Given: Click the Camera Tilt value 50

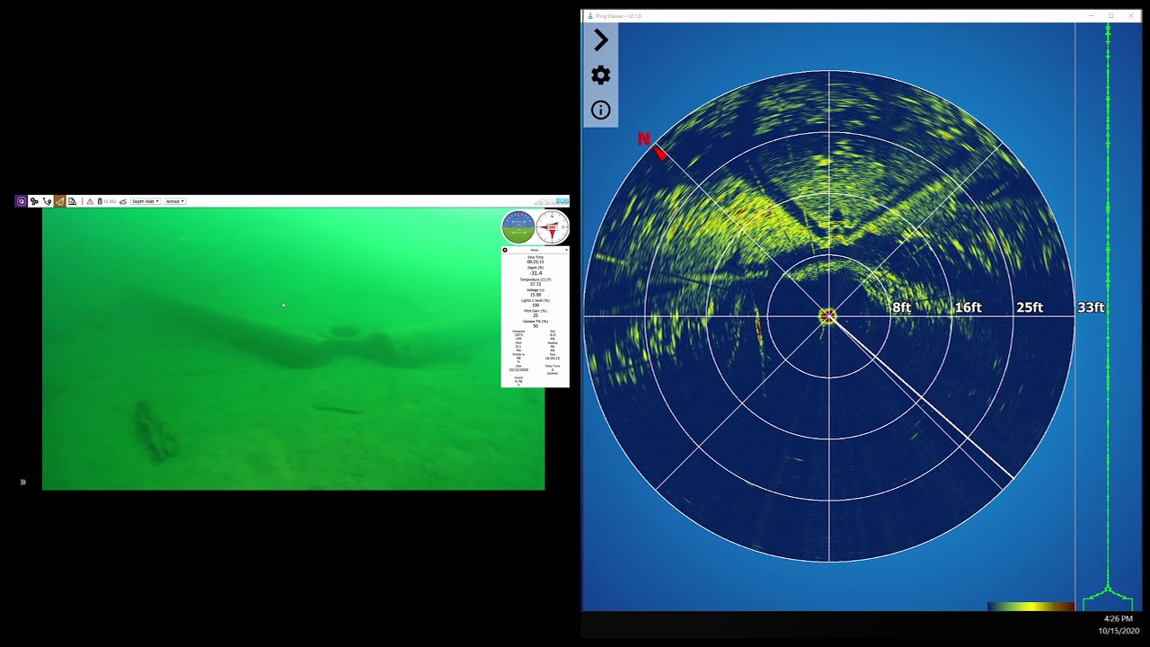Looking at the screenshot, I should pyautogui.click(x=535, y=326).
